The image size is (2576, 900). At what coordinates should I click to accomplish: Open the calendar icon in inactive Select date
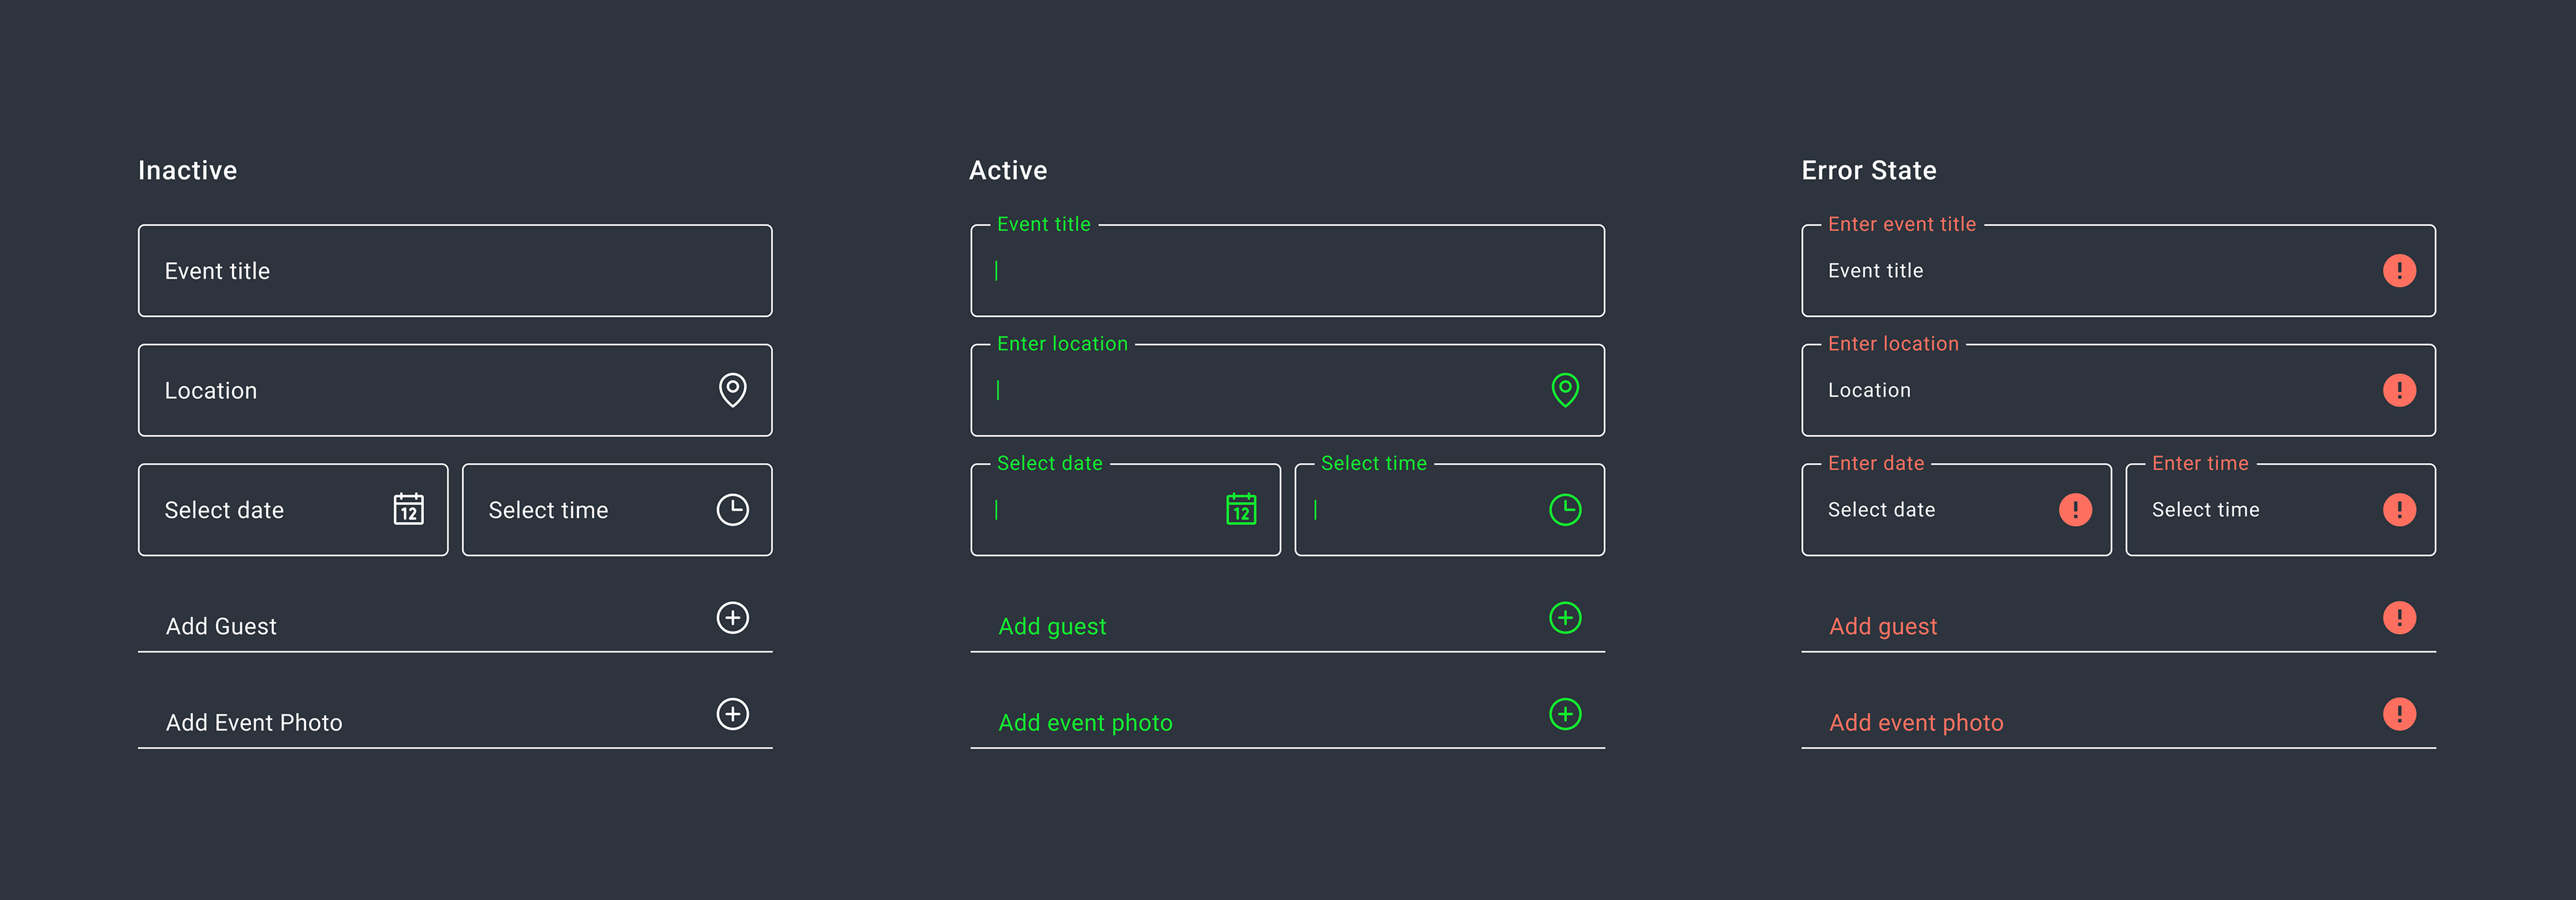pyautogui.click(x=408, y=509)
